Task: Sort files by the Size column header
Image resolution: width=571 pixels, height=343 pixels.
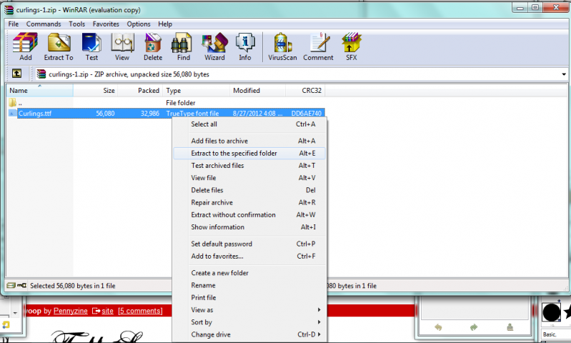Action: point(109,91)
